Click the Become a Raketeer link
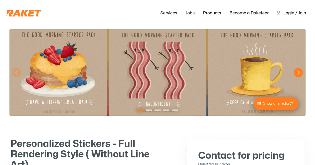Viewport: 315px width, 165px height. (x=249, y=13)
